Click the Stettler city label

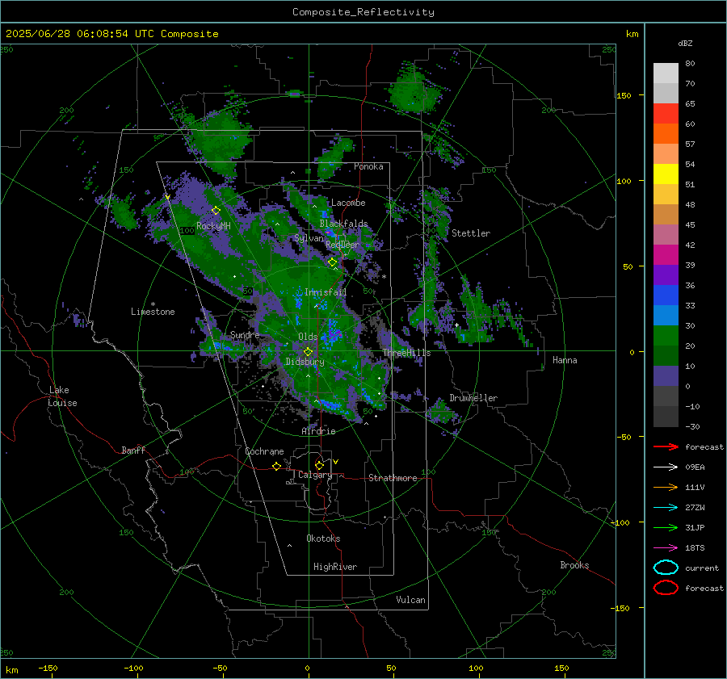tap(471, 233)
